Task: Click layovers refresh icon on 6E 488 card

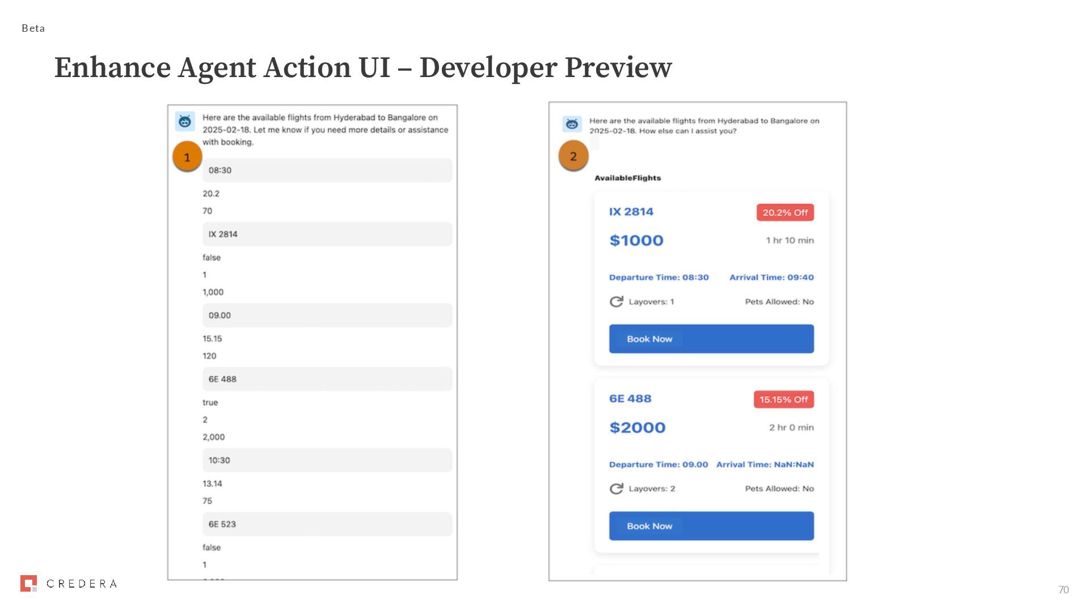Action: coord(616,488)
